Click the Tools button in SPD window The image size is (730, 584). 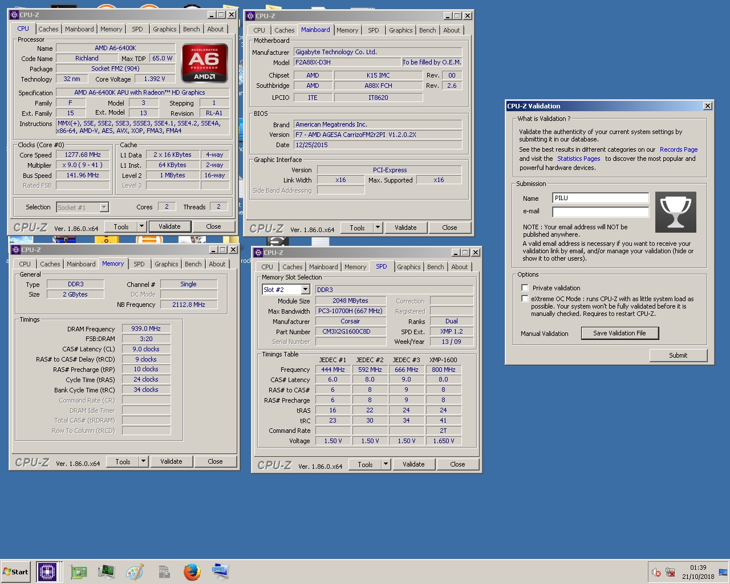click(x=365, y=464)
